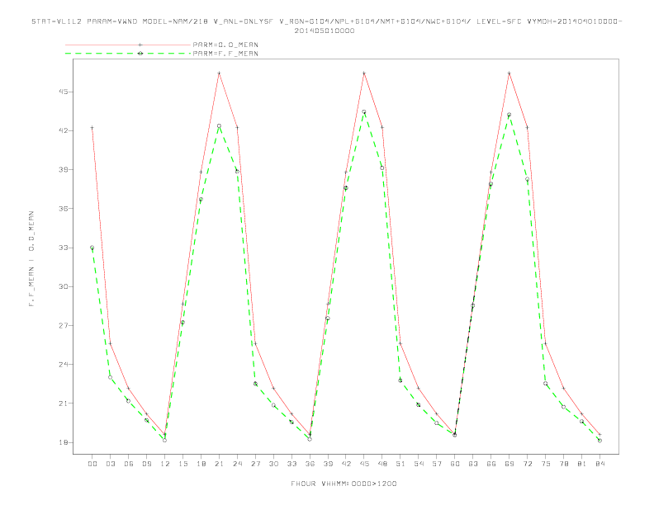Click the y-axis tick label 45

[64, 92]
